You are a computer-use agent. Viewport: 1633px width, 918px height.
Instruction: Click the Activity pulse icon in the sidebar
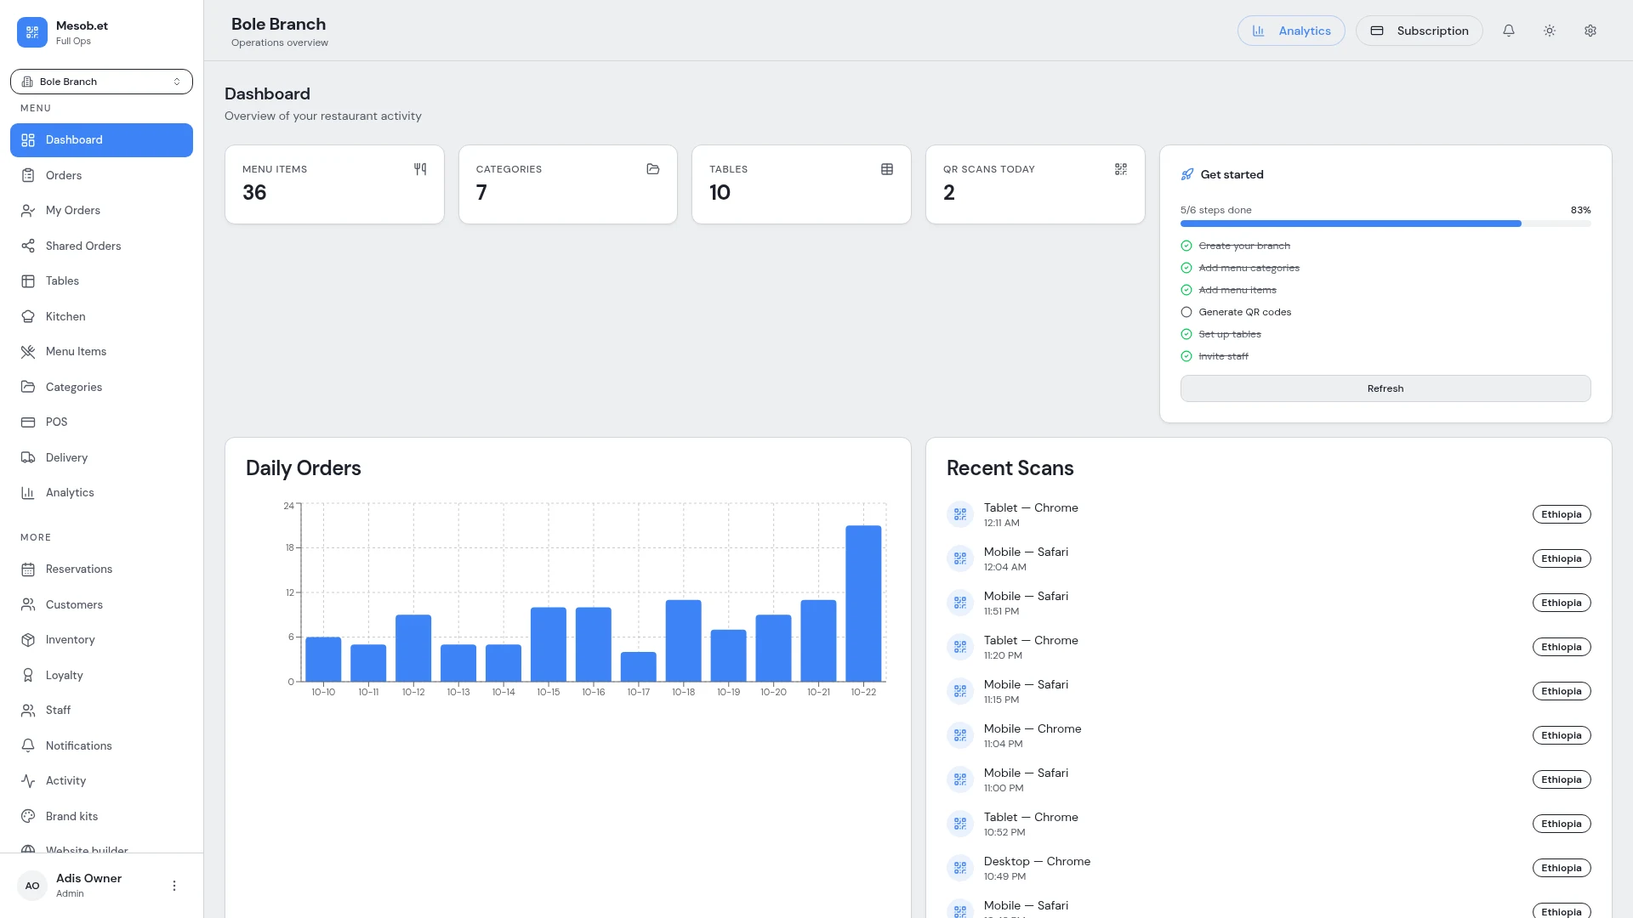(28, 780)
